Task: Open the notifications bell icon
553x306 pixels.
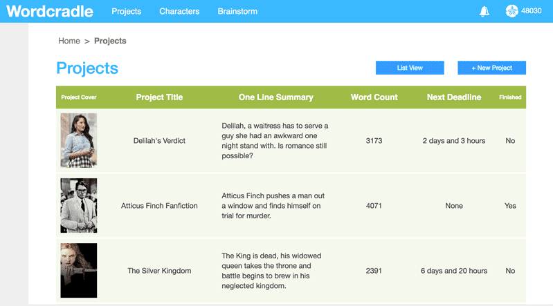Action: point(484,11)
